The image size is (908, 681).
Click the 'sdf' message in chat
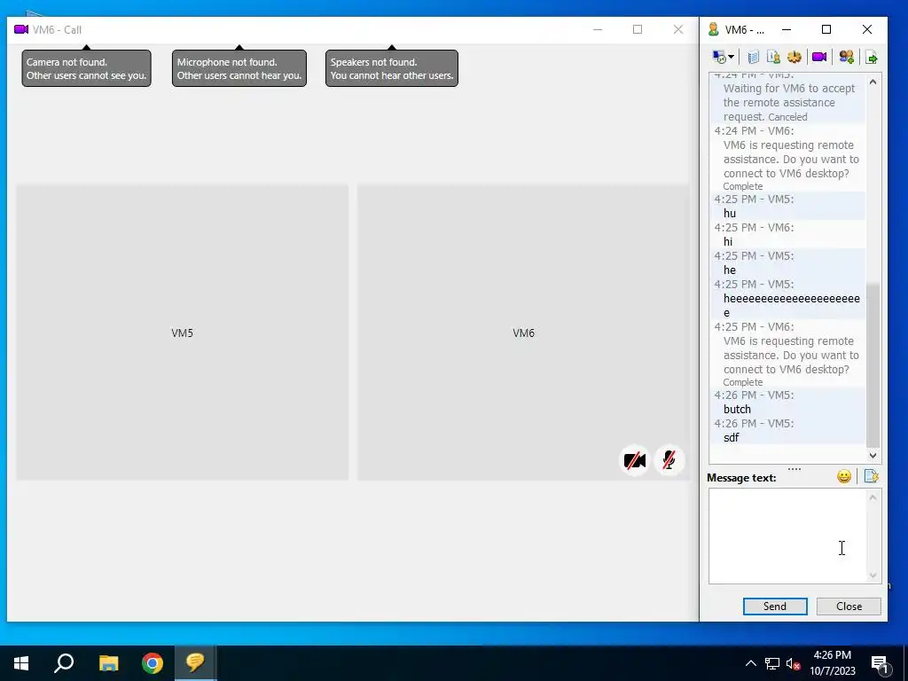[732, 438]
